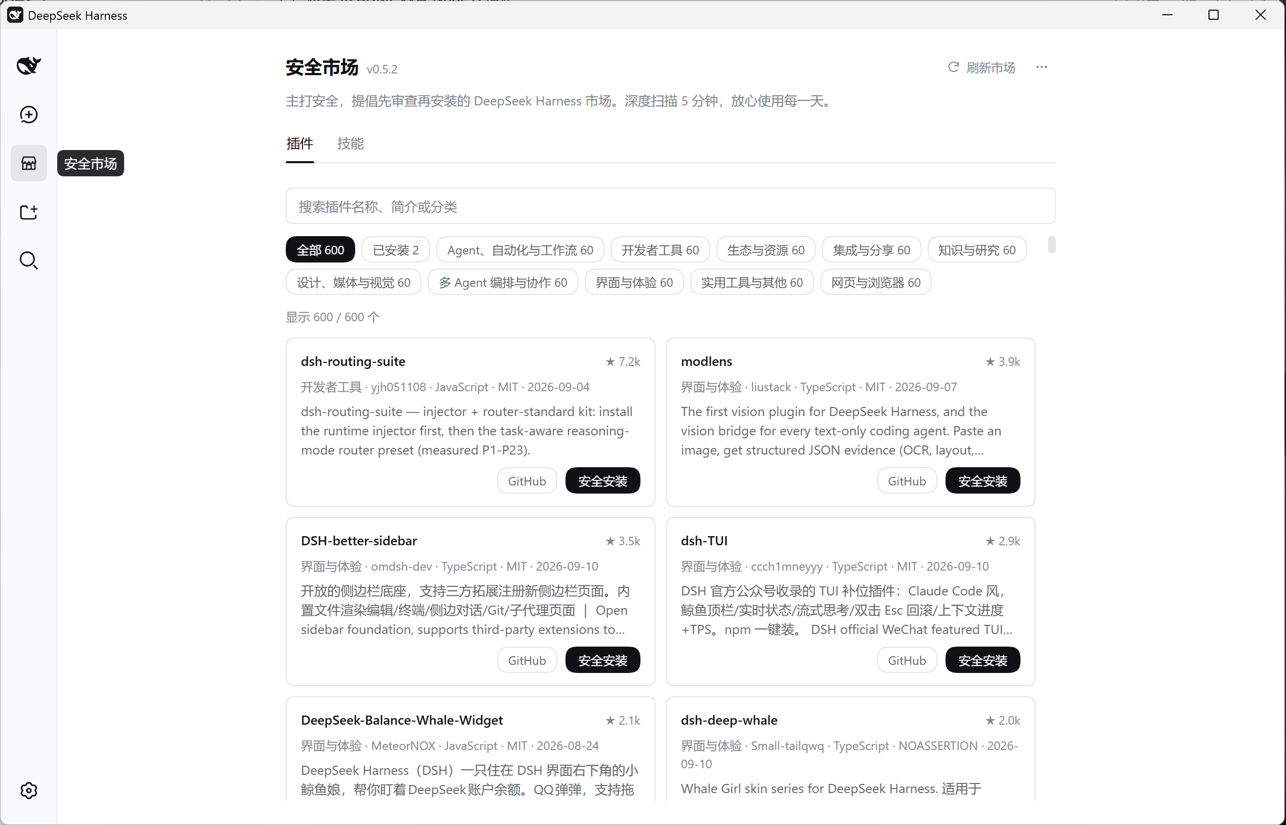Image resolution: width=1286 pixels, height=825 pixels.
Task: Click the star rating 2.9k on dsh-TUI
Action: [1003, 541]
